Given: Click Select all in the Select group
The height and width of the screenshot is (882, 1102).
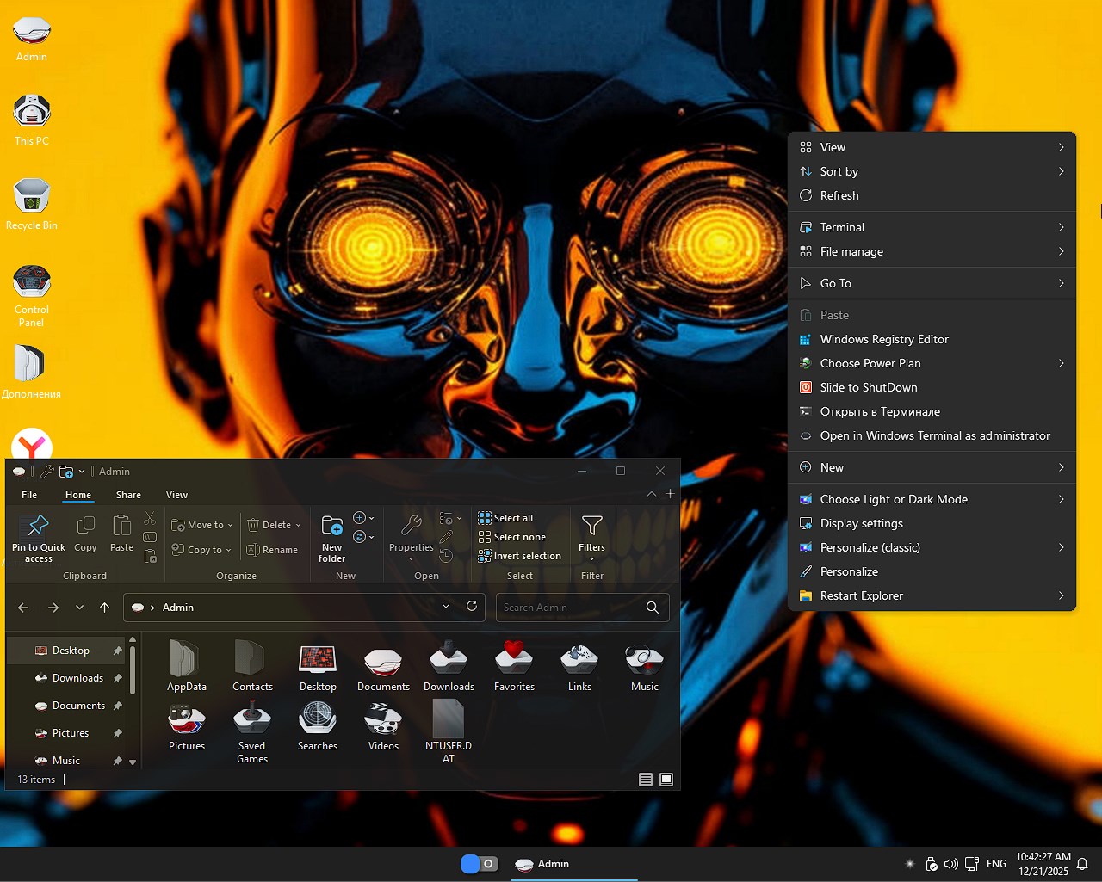Looking at the screenshot, I should pyautogui.click(x=511, y=517).
